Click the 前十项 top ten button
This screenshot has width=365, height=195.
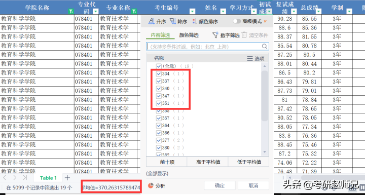coord(167,162)
